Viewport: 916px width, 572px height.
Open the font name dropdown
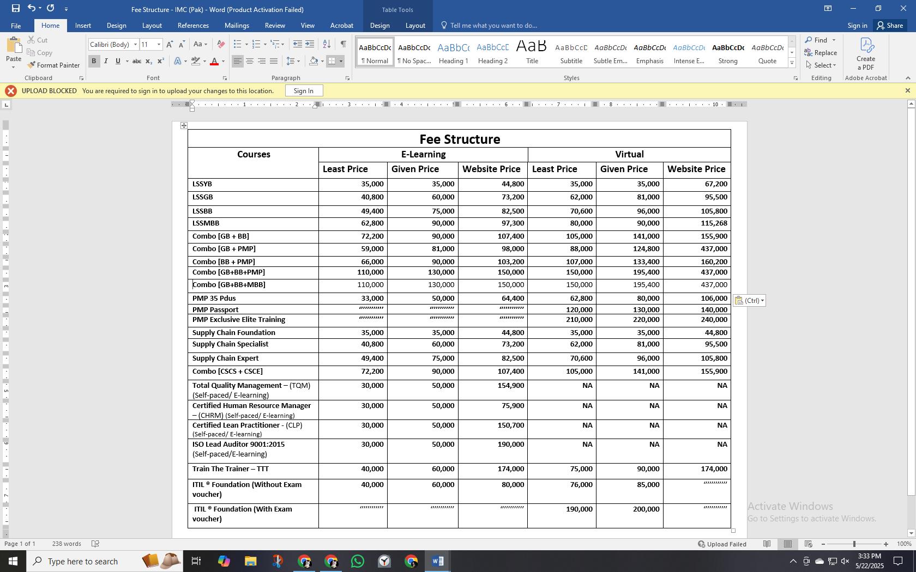tap(135, 44)
